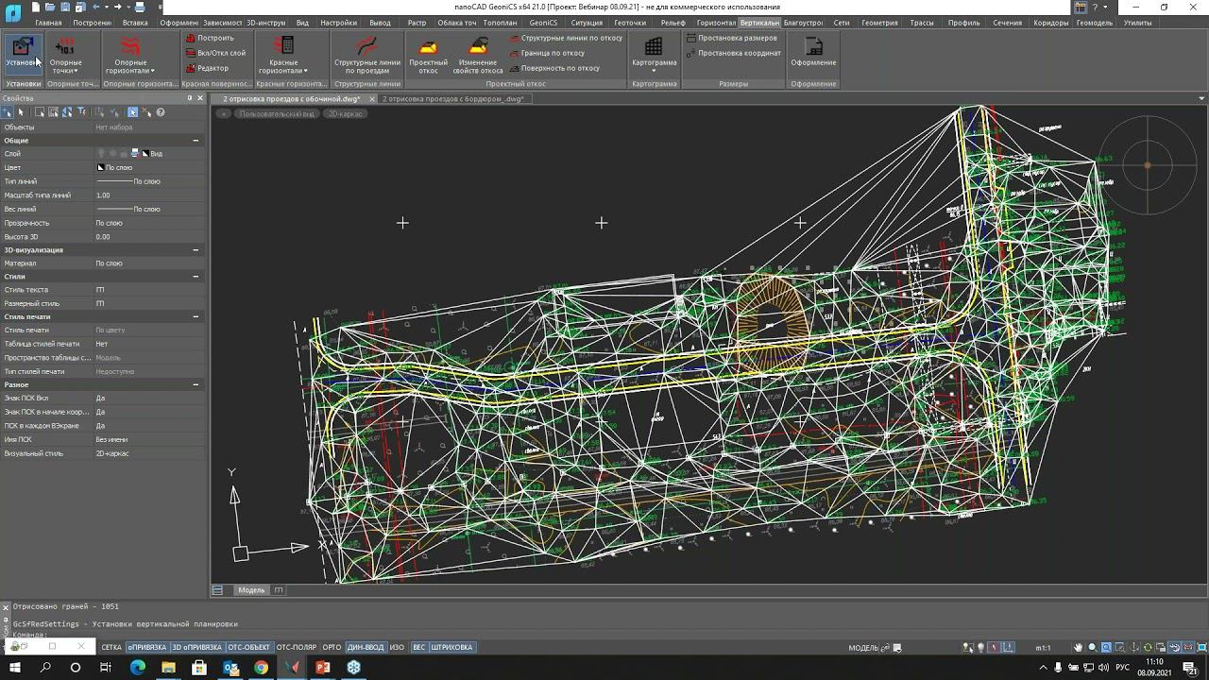This screenshot has height=680, width=1209.
Task: Toggle ОТС-ПОЛЯР polar tracking
Action: click(x=296, y=647)
